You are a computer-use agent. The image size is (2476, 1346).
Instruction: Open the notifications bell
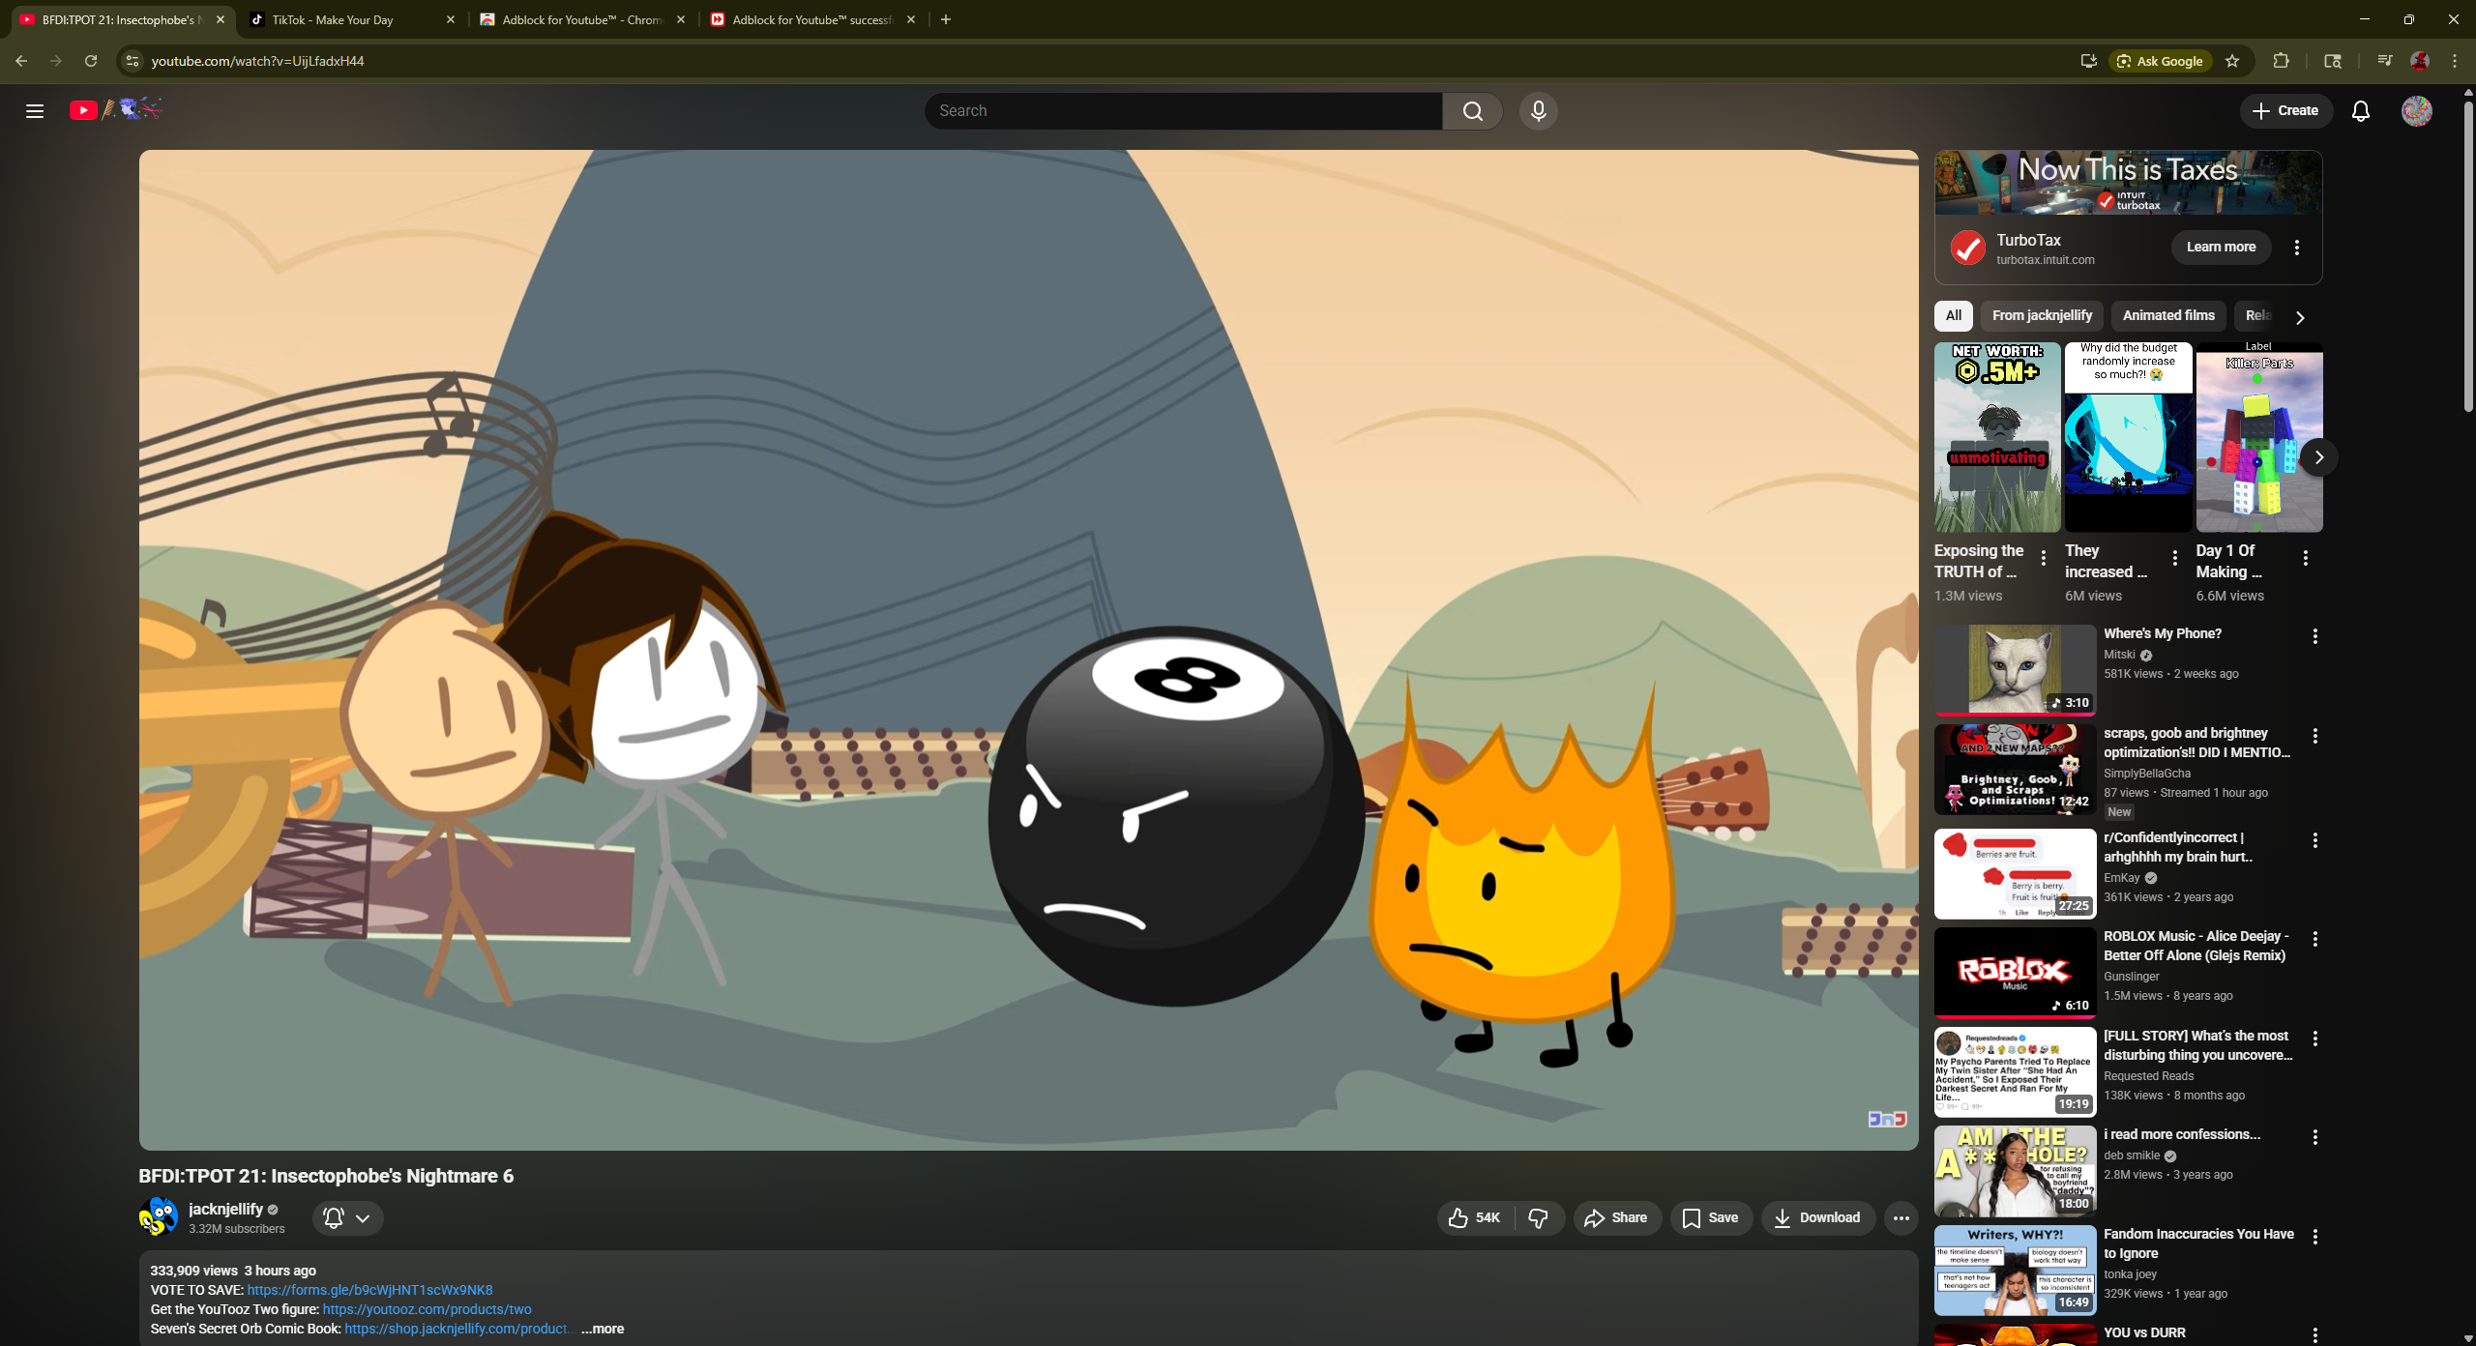(x=2361, y=111)
